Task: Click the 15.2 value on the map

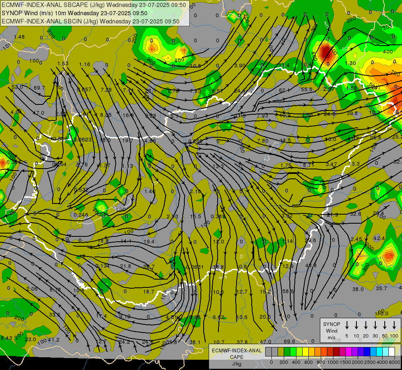Action: (265, 292)
